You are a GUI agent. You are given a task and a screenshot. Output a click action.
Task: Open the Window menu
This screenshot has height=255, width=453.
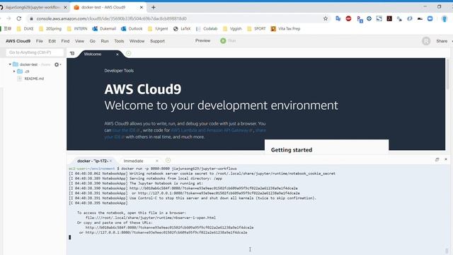[137, 41]
